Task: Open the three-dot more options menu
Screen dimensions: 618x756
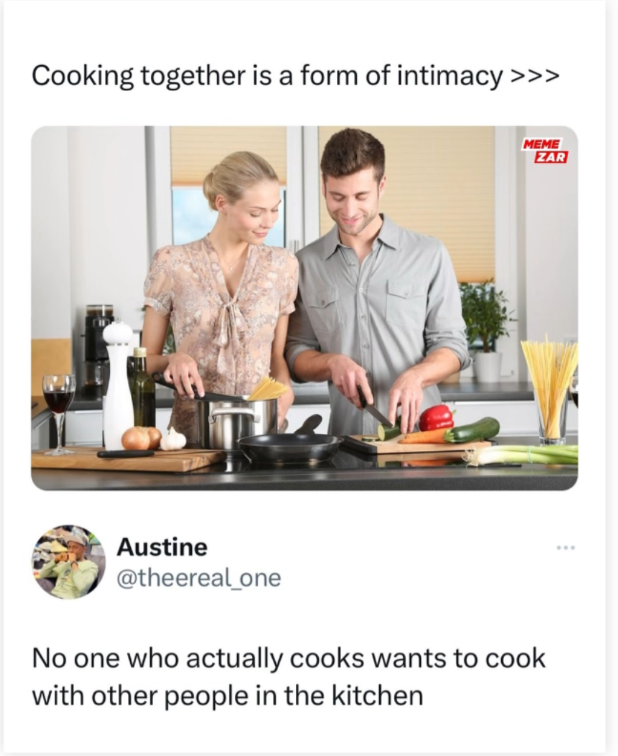Action: coord(566,548)
